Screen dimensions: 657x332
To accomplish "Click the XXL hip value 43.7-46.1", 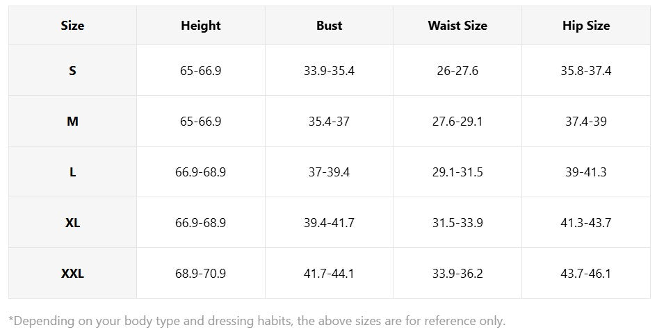I will 585,274.
